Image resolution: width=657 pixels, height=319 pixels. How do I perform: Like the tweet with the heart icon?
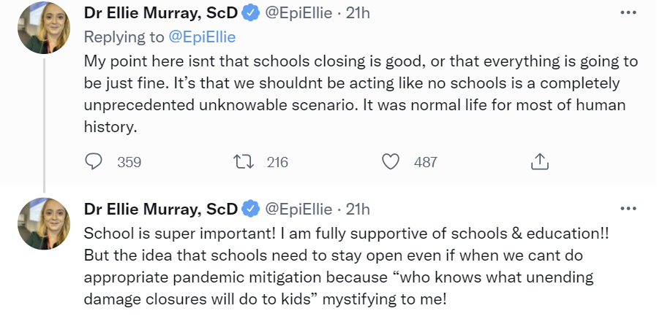pyautogui.click(x=391, y=161)
